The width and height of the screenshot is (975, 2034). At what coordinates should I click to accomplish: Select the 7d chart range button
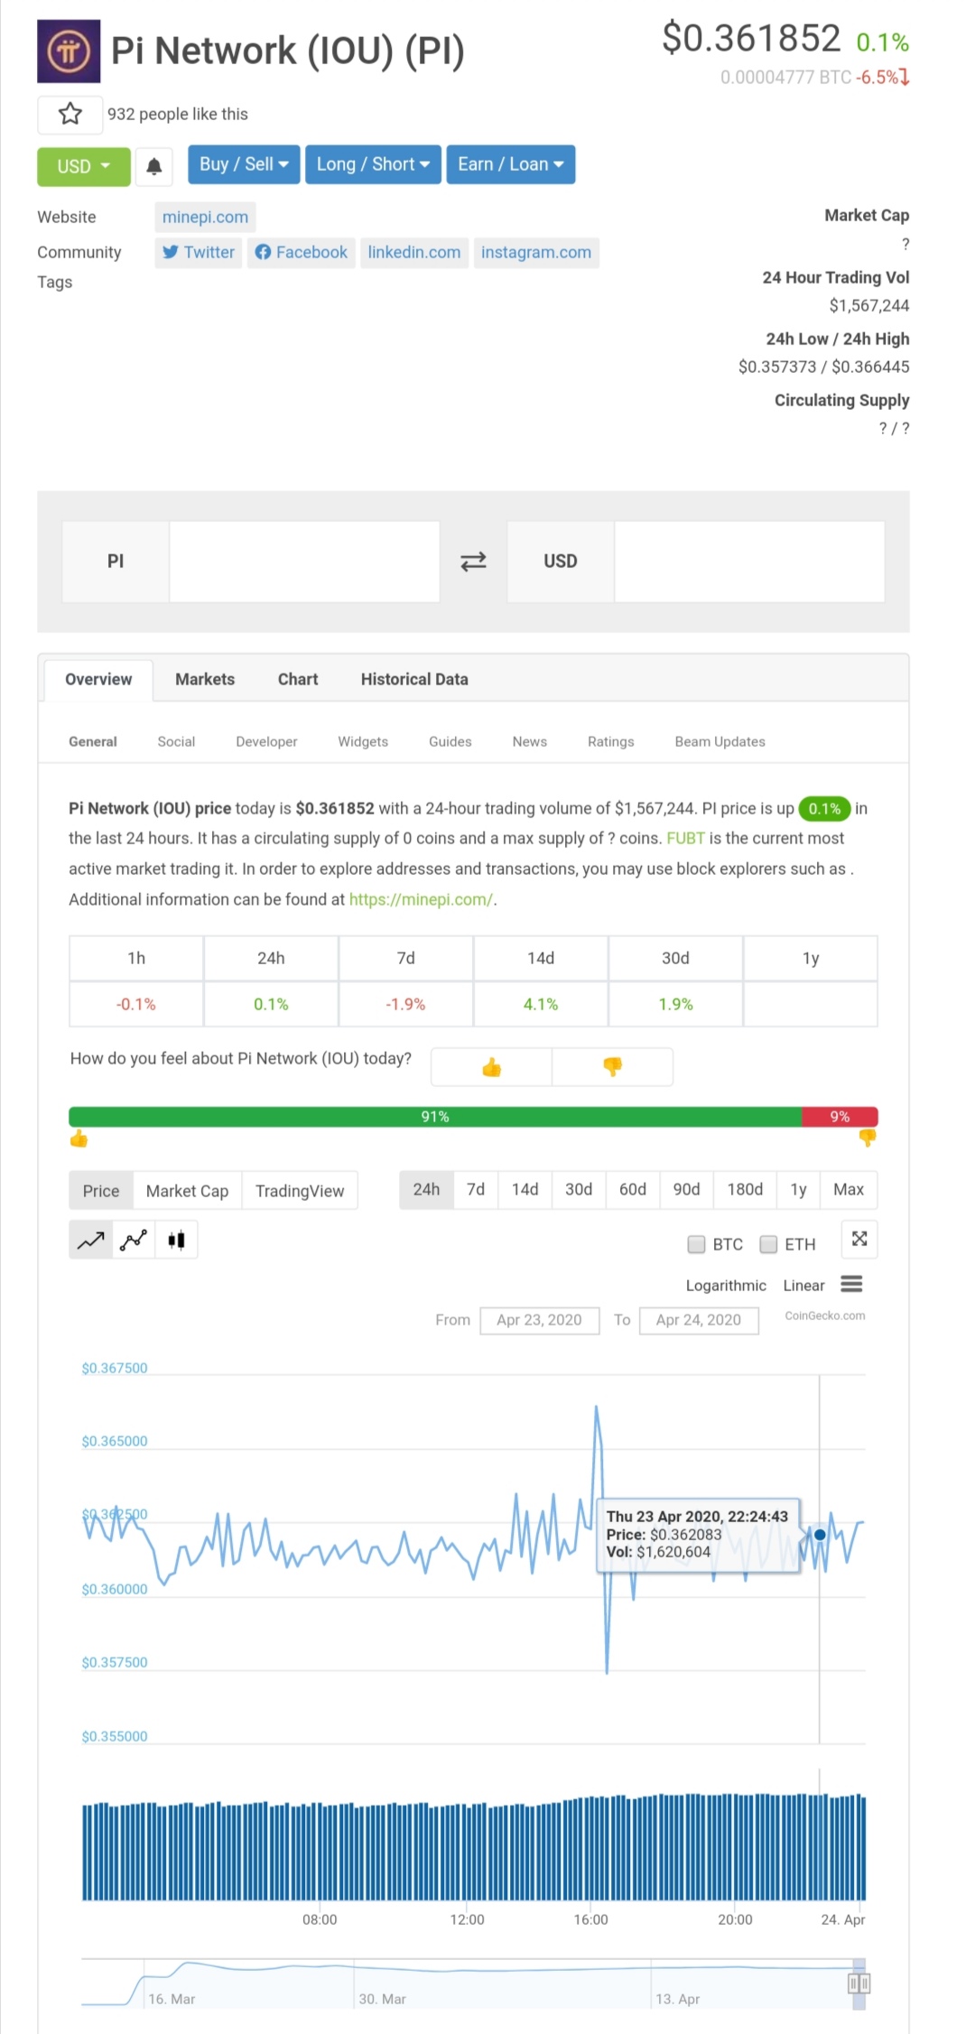click(476, 1190)
